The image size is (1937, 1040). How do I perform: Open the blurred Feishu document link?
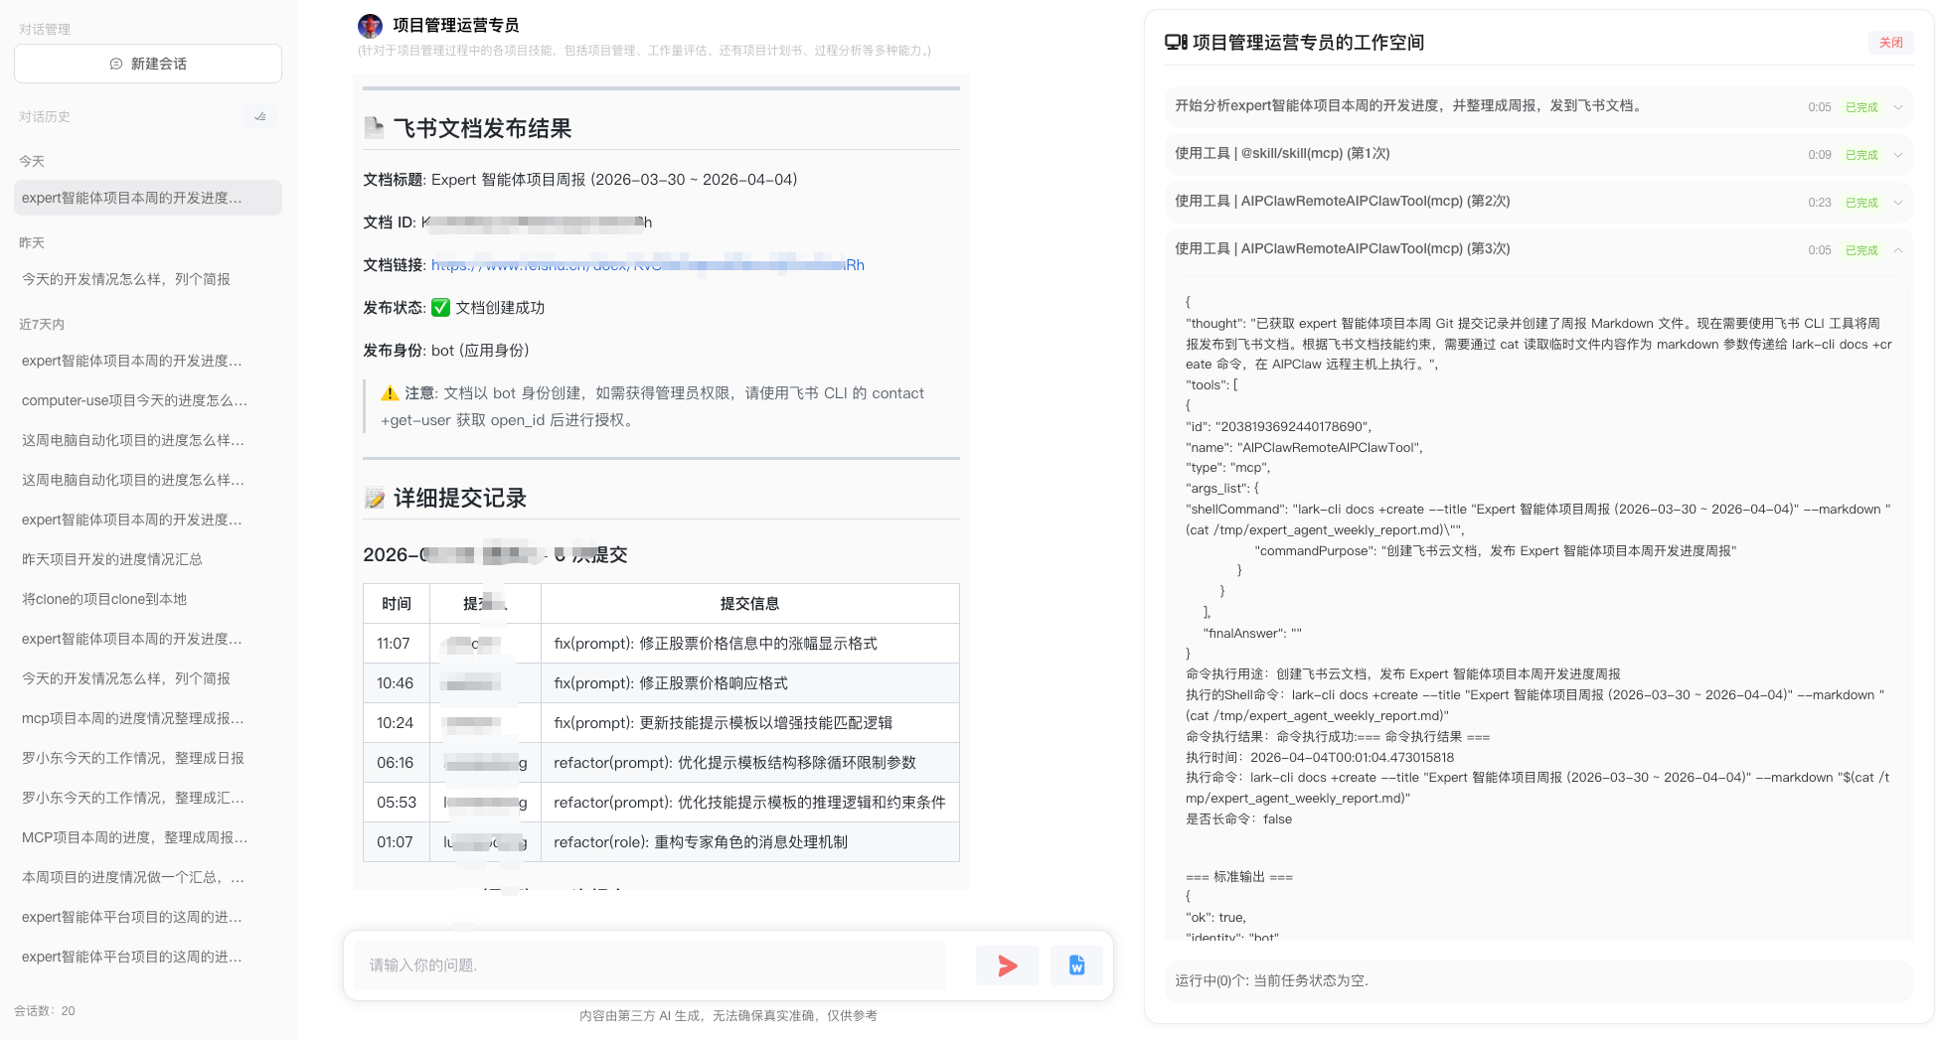pyautogui.click(x=647, y=265)
